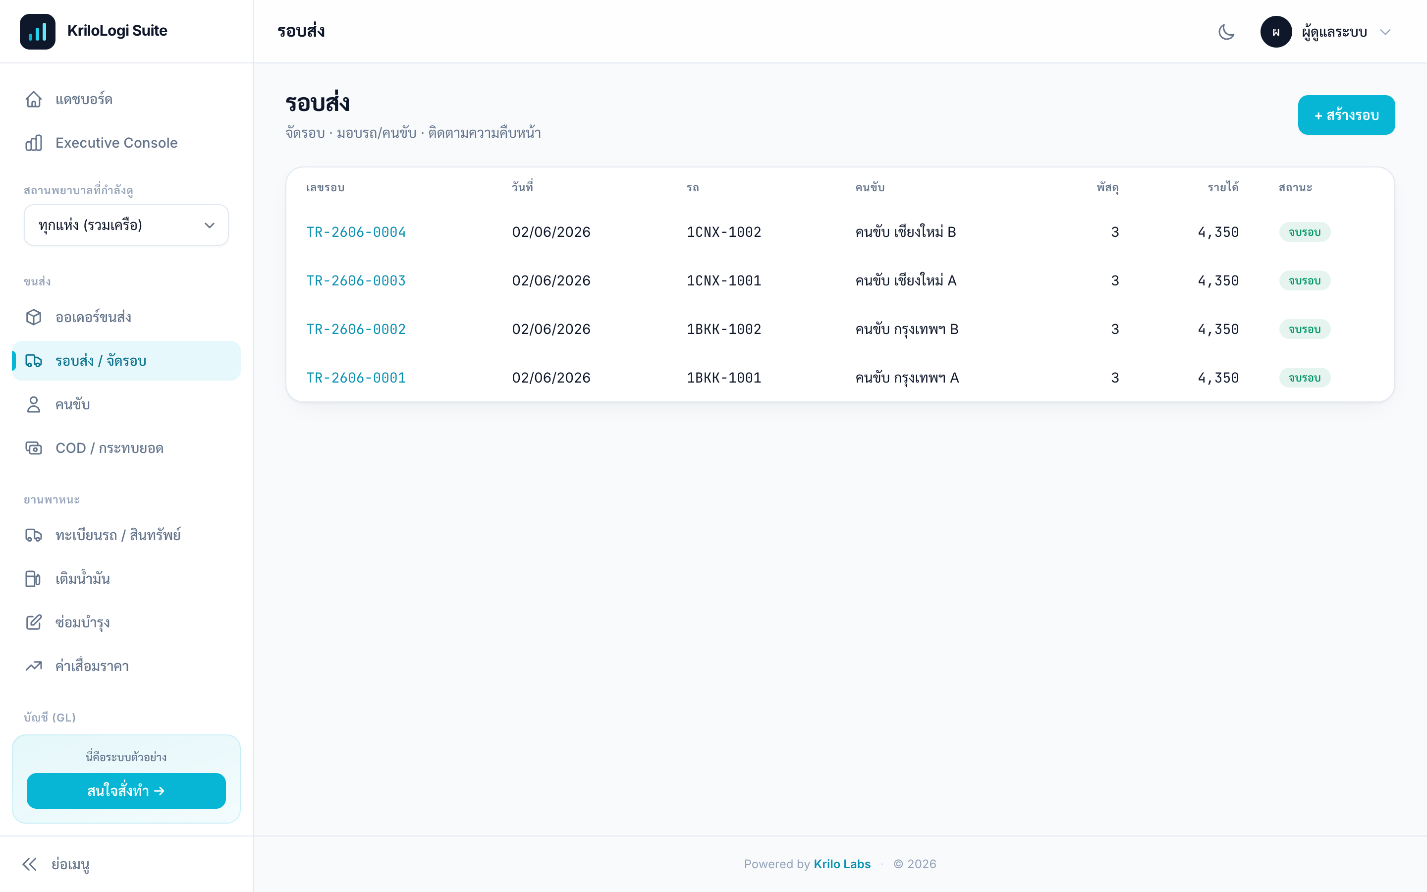Image resolution: width=1427 pixels, height=892 pixels.
Task: Click the Dashboard home icon
Action: coord(34,99)
